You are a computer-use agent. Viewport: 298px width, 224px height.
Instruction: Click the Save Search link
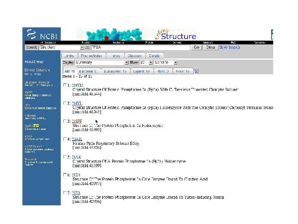pyautogui.click(x=230, y=47)
